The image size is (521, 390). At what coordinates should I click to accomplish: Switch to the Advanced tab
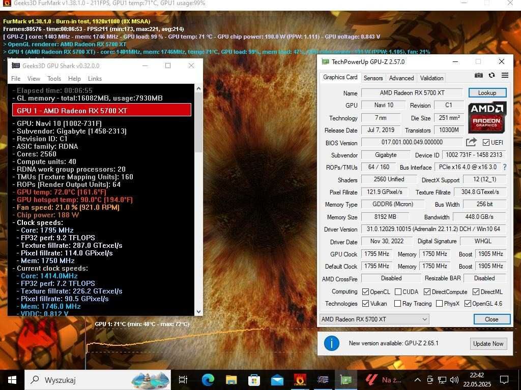401,78
